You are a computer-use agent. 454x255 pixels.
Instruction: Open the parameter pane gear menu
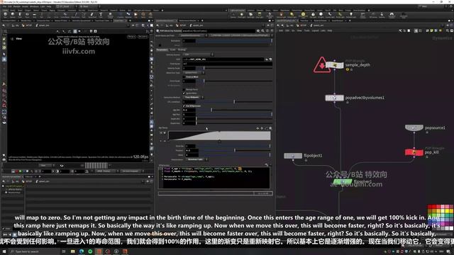(x=258, y=30)
